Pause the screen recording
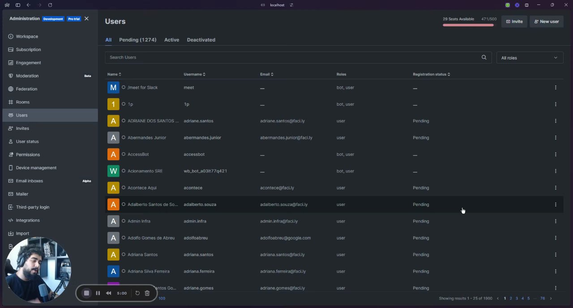The height and width of the screenshot is (308, 573). coord(98,293)
